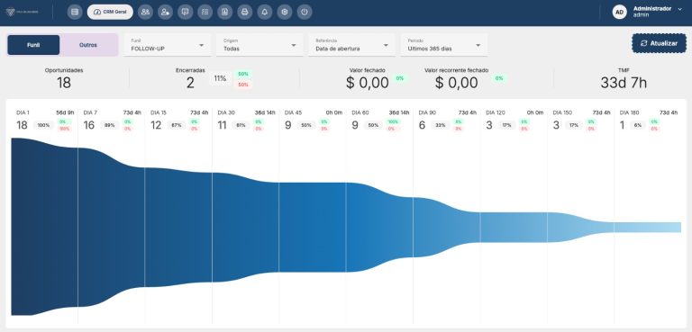Click the 33% badge in DIA 90
692x332 pixels.
[441, 125]
